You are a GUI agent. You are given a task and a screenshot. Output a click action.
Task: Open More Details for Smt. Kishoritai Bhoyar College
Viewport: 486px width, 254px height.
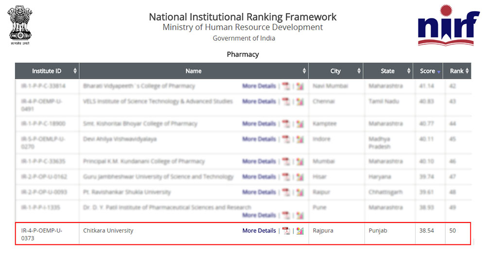[x=259, y=124]
